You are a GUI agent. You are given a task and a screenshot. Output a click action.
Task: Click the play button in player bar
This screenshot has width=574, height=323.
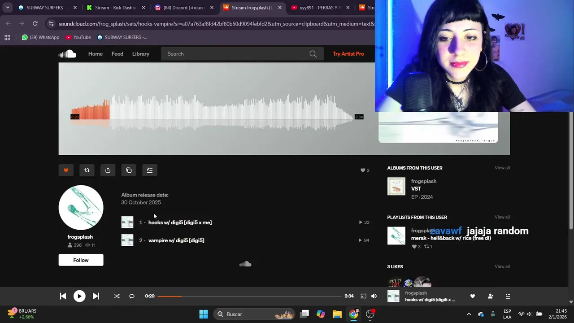pos(79,296)
